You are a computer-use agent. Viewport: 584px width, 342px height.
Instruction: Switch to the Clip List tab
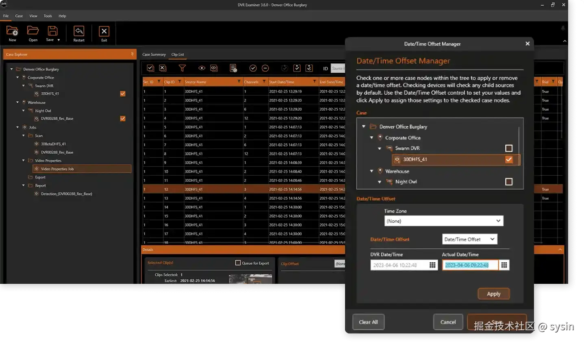(x=178, y=54)
